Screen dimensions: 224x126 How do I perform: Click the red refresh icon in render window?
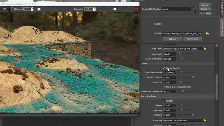pos(136,9)
